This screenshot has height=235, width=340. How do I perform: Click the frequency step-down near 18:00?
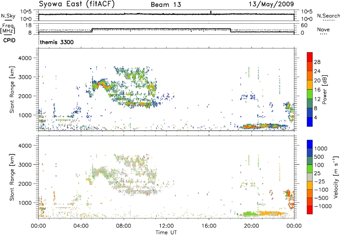[x=230, y=30]
